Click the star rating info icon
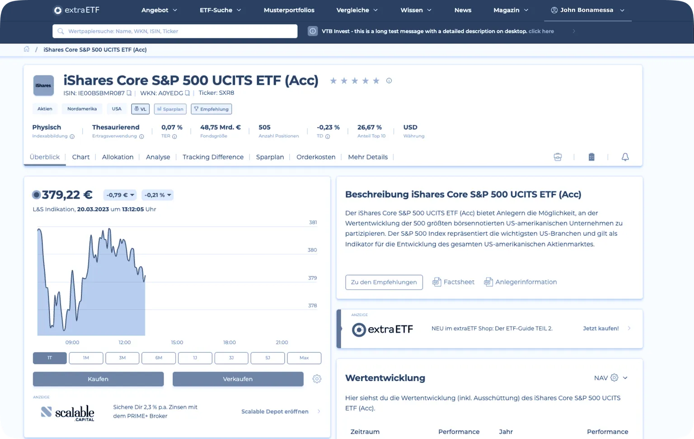Viewport: 694px width, 439px height. pyautogui.click(x=389, y=81)
